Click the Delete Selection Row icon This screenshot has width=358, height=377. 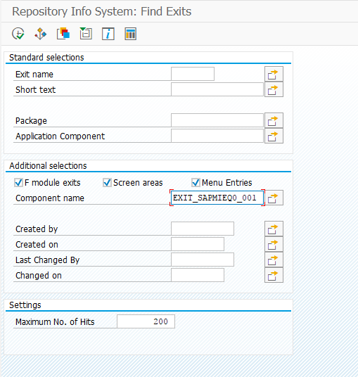tap(86, 34)
